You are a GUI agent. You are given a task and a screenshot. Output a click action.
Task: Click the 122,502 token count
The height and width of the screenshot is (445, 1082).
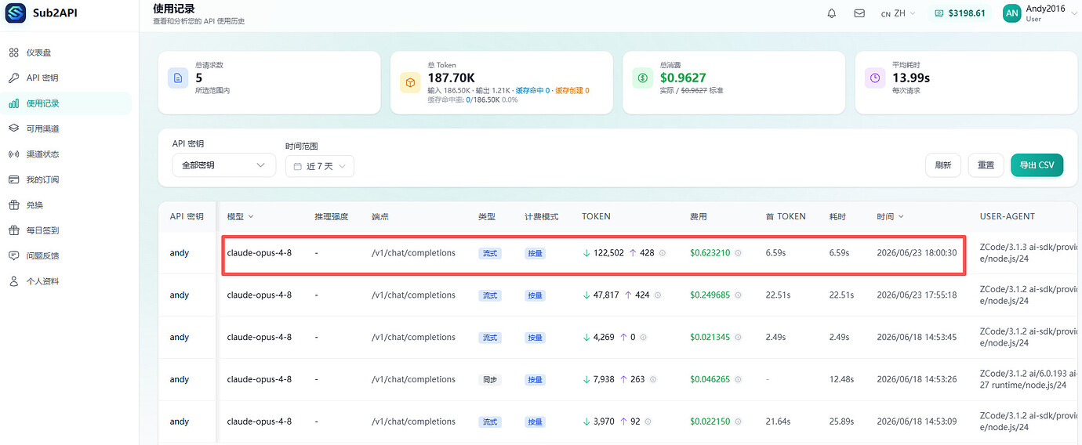608,253
